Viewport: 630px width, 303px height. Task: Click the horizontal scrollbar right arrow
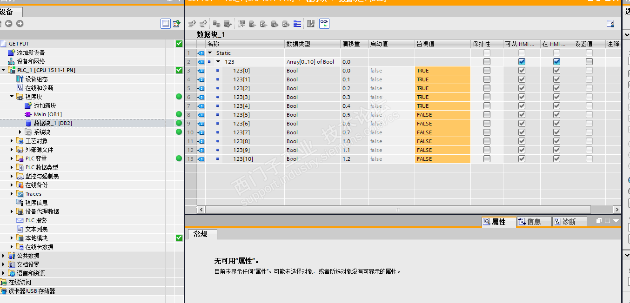tap(617, 210)
